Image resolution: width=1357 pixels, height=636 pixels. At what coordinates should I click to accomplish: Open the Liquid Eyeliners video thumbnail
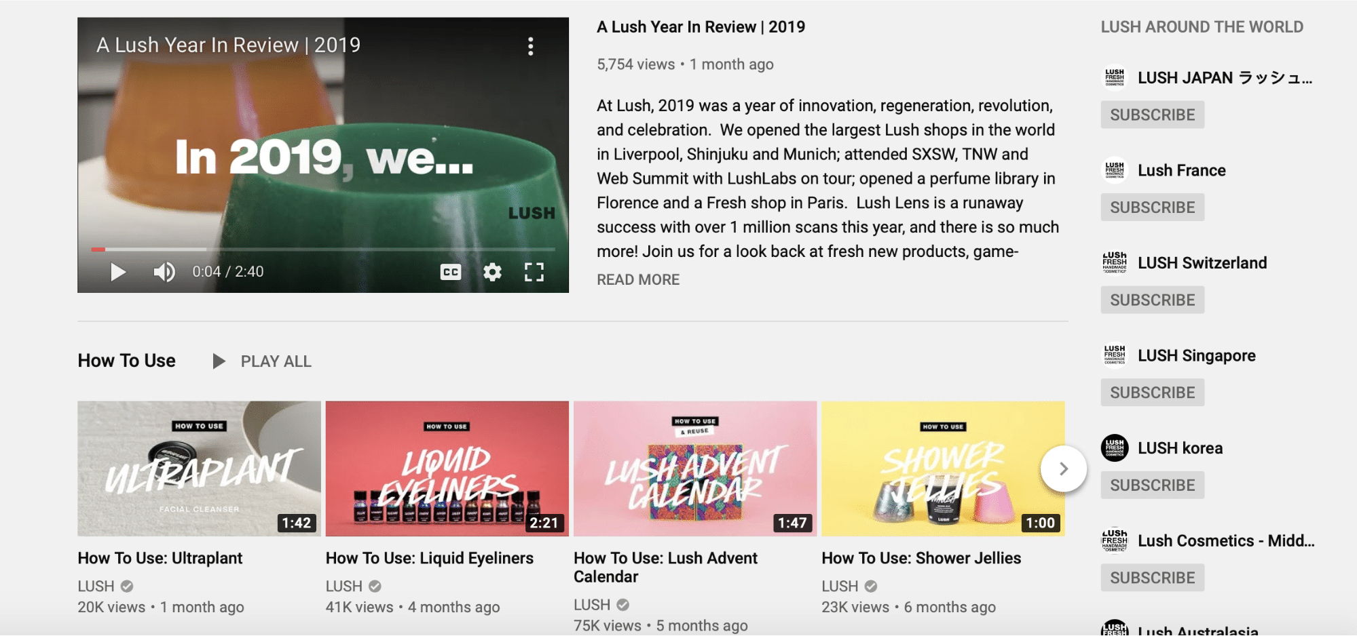click(447, 469)
